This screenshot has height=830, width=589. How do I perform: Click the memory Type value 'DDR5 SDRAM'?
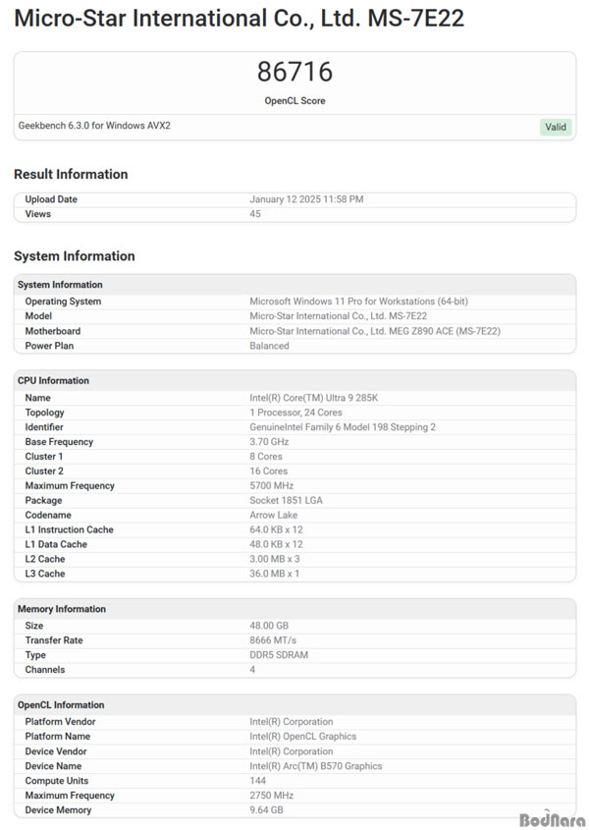click(279, 655)
